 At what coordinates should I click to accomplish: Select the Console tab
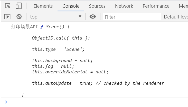pyautogui.click(x=71, y=6)
